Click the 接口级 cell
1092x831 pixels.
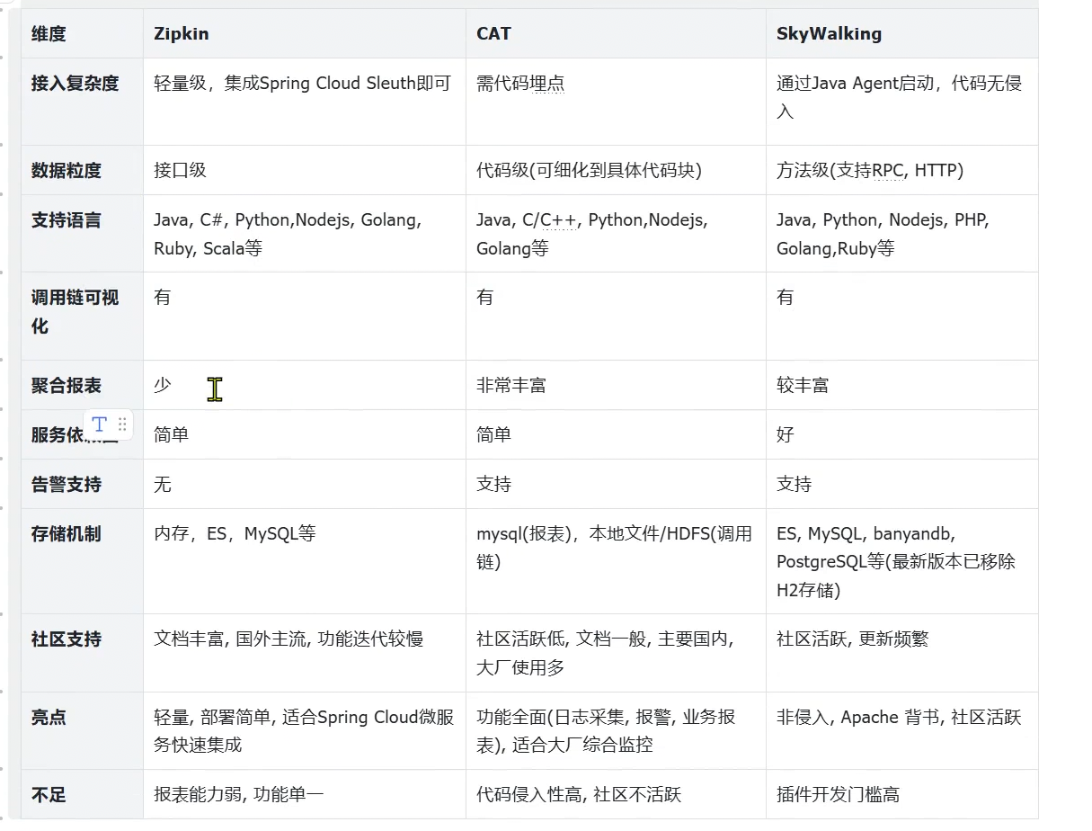305,170
